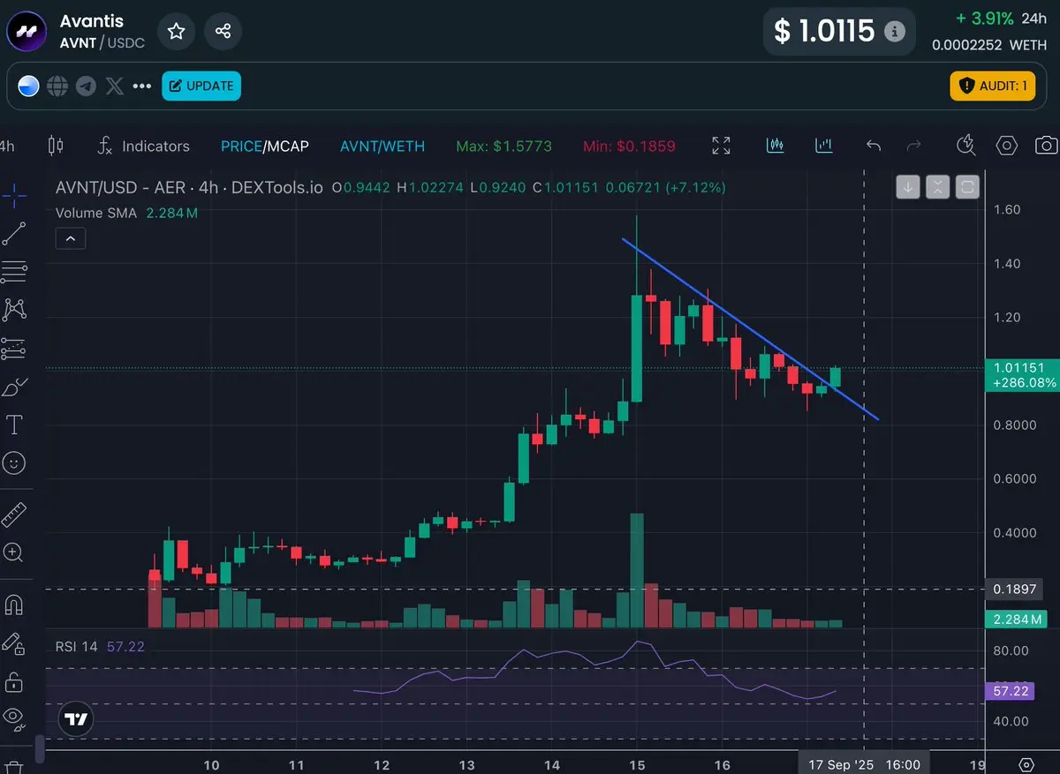Click the 2.284 M volume axis tag
Viewport: 1060px width, 774px height.
1016,619
